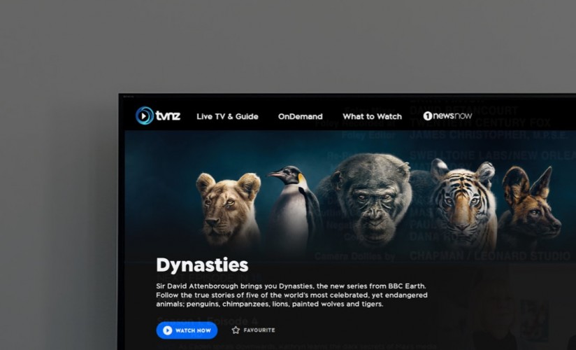Click the Dynasties show title
Screen dimensions: 576x350
(x=202, y=265)
